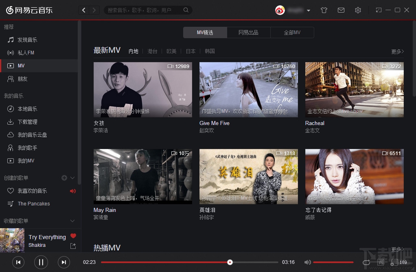Open the user account dropdown arrow
This screenshot has width=416, height=272.
coord(309,10)
